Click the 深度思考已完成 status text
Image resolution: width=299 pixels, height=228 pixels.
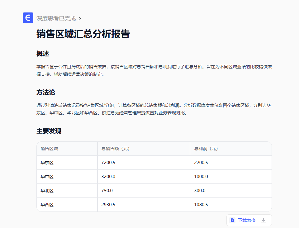click(56, 19)
